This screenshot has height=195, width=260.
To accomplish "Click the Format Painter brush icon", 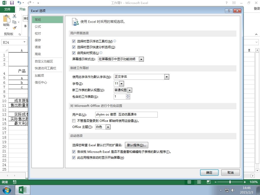I will [x=14, y=28].
